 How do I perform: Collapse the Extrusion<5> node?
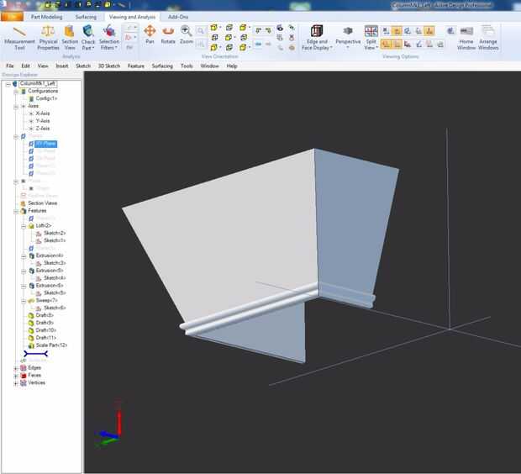point(24,271)
